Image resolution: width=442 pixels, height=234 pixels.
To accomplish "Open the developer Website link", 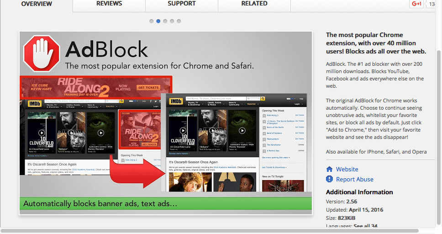I will coord(347,170).
